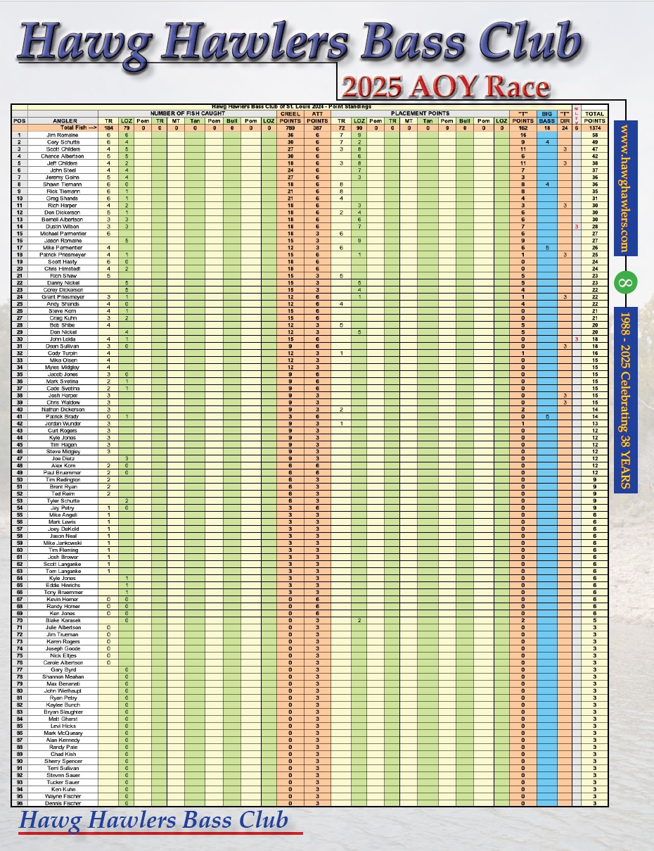This screenshot has width=654, height=851.
Task: Select angler name Jim Romaine
Action: click(63, 134)
